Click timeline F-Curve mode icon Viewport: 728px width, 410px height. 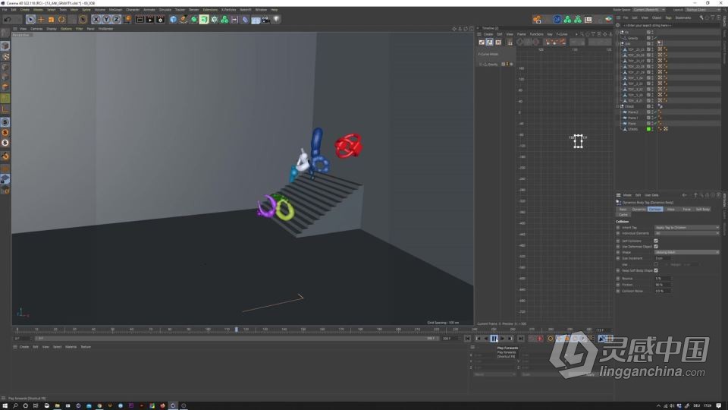490,43
